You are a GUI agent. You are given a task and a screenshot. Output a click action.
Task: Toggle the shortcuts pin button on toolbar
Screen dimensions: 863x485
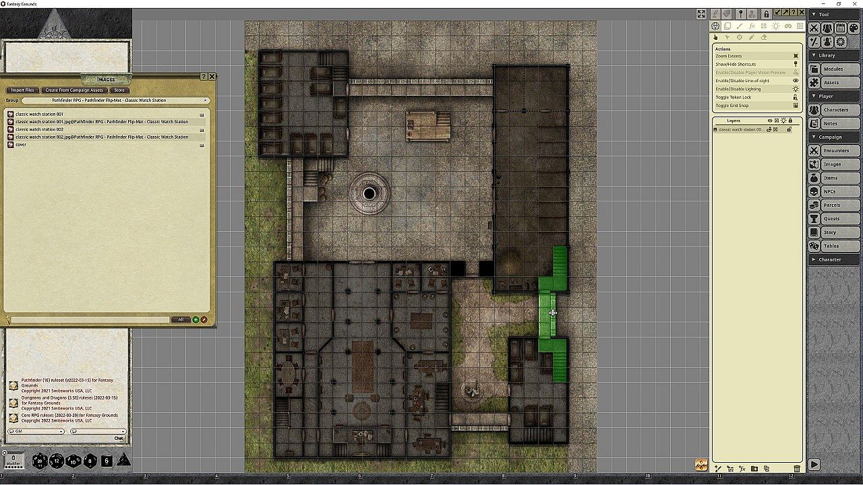pyautogui.click(x=740, y=13)
